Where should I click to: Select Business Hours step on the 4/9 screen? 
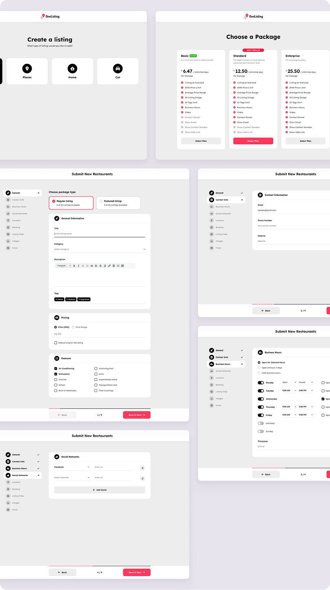click(x=23, y=468)
